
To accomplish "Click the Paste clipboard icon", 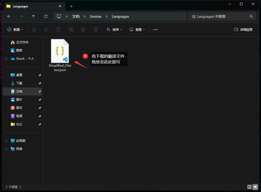I will [59, 29].
